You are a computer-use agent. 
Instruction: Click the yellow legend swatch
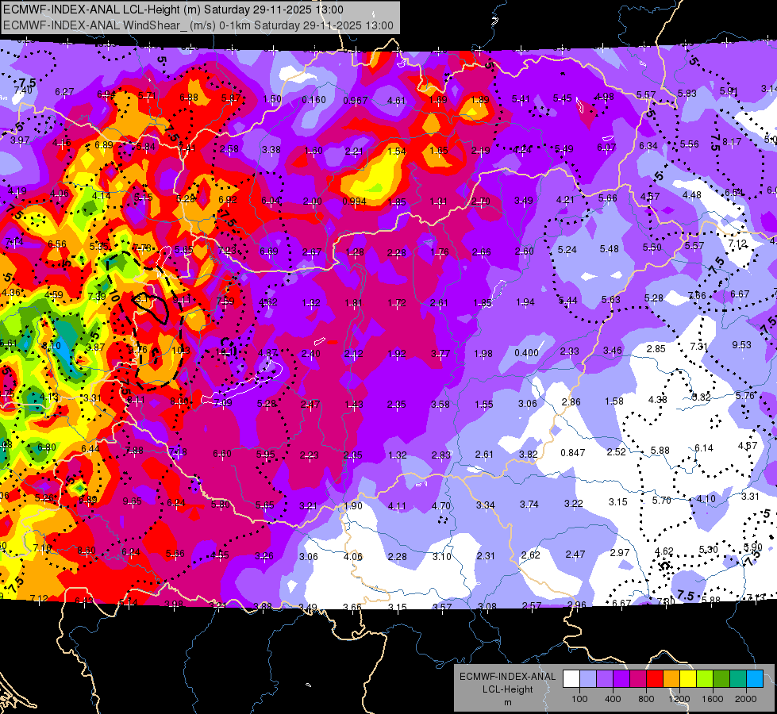coord(688,679)
